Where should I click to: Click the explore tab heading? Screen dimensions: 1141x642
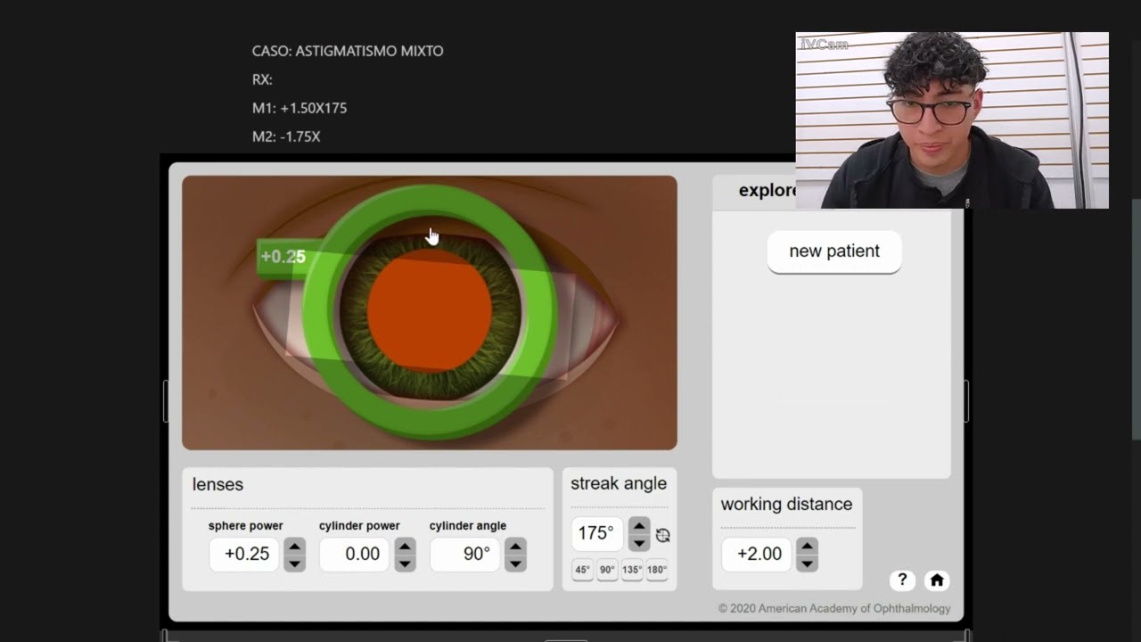coord(767,190)
